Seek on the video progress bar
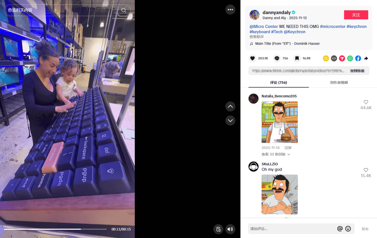377x238 pixels. (55, 229)
